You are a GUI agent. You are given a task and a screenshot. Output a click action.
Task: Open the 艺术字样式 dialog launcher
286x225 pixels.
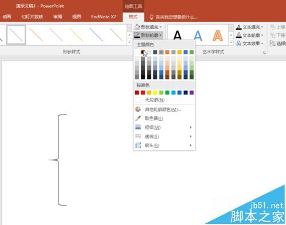click(264, 53)
